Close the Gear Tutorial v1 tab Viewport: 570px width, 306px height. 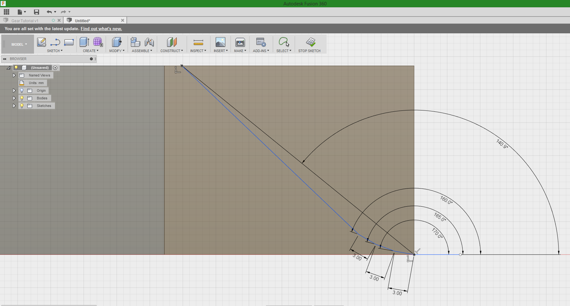click(59, 20)
